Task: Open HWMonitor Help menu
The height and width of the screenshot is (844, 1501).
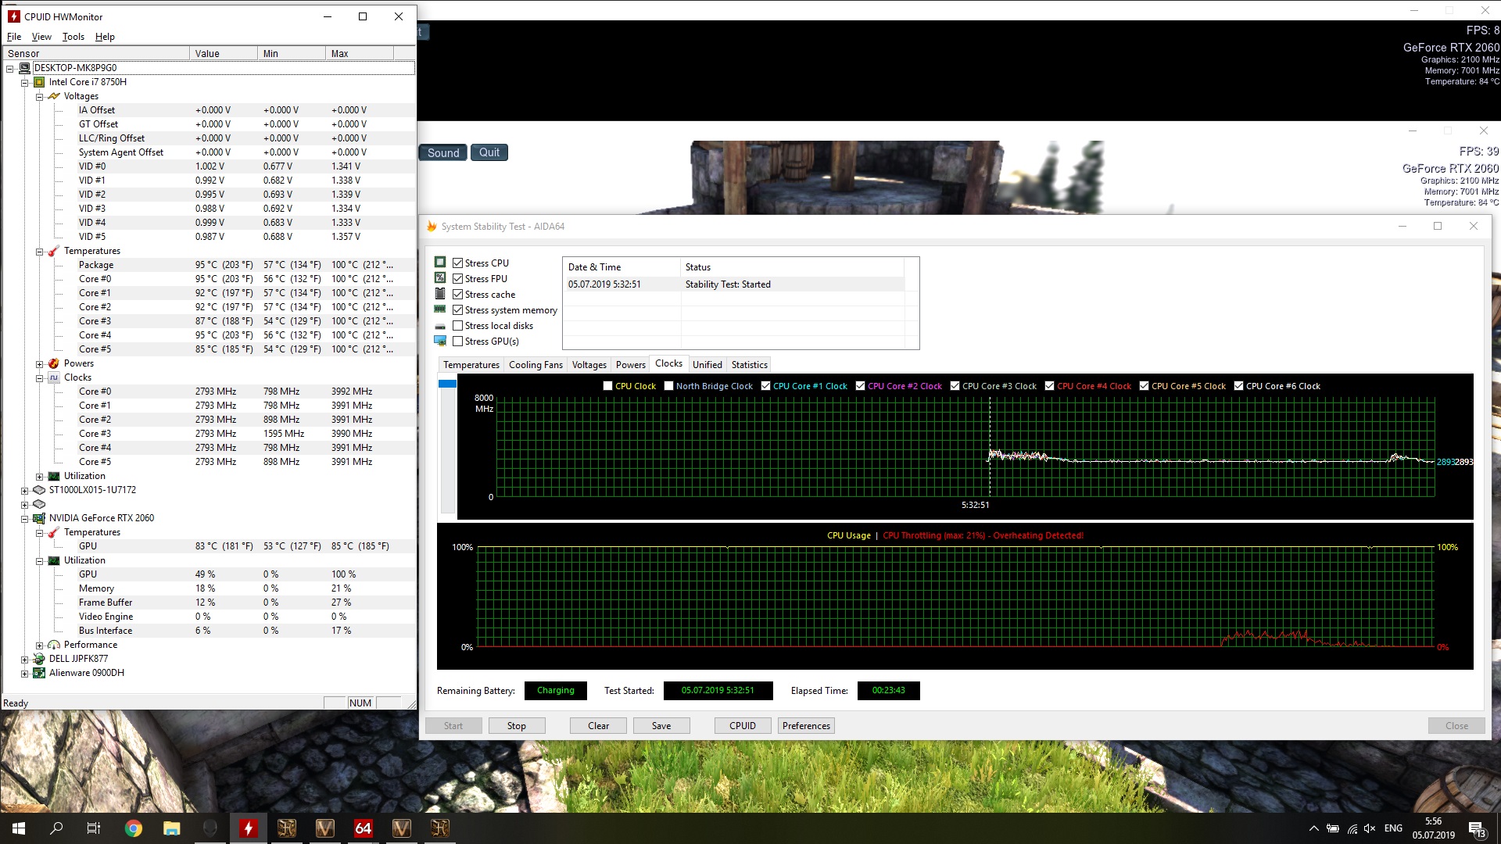Action: 105,37
